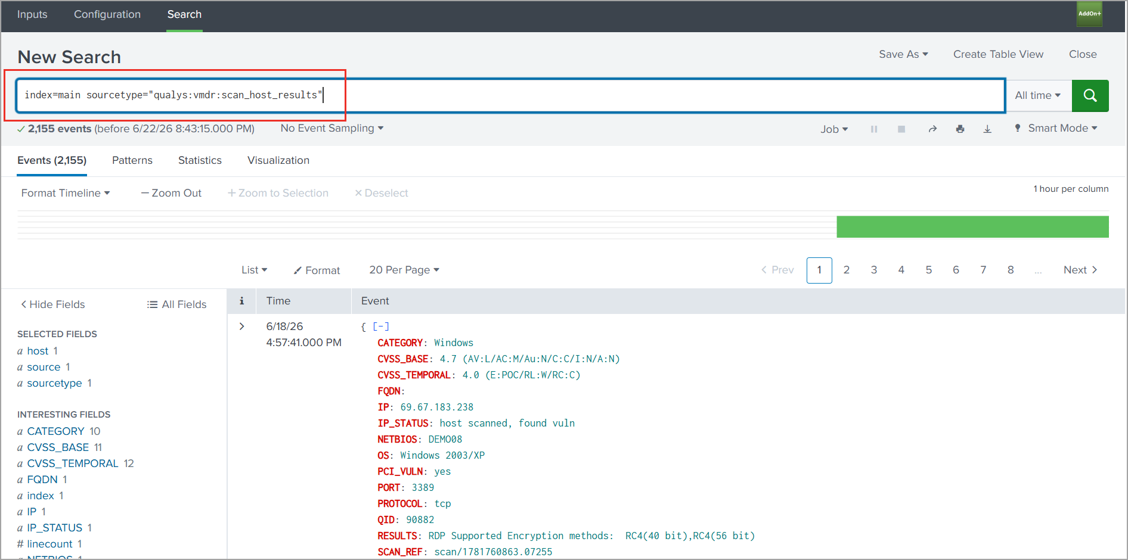Open the Patterns tab
1128x560 pixels.
click(132, 160)
